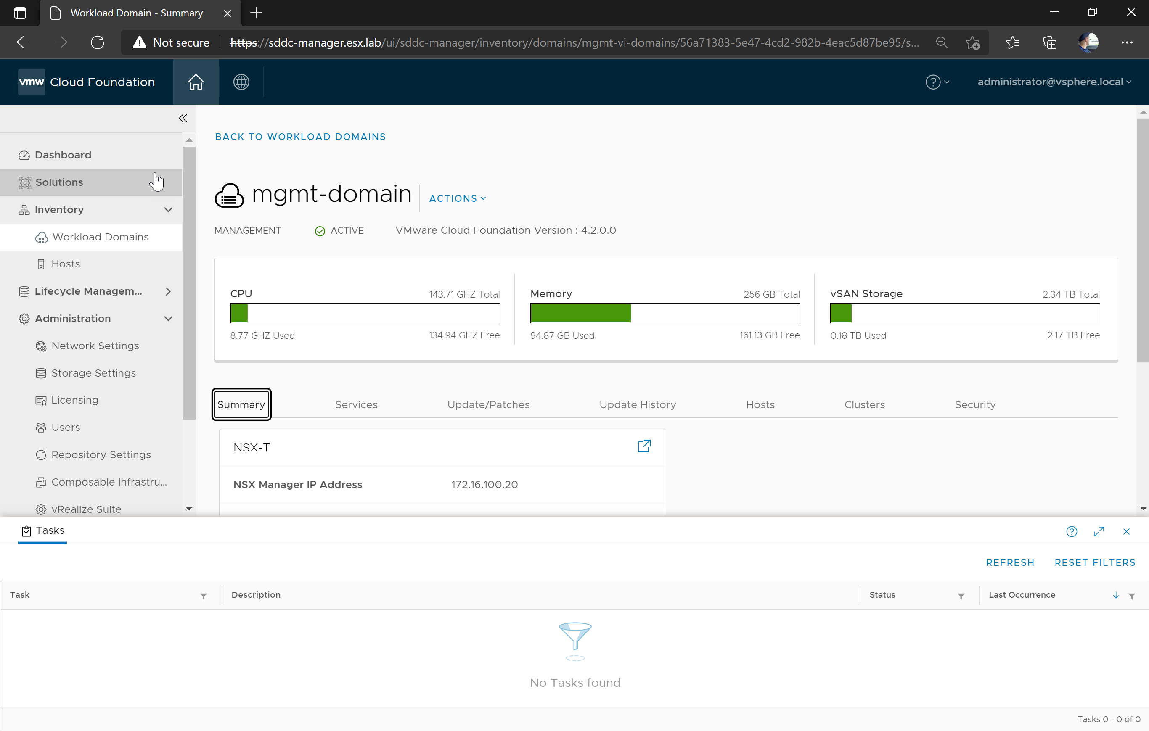
Task: Collapse the Inventory section chevron
Action: pos(168,210)
